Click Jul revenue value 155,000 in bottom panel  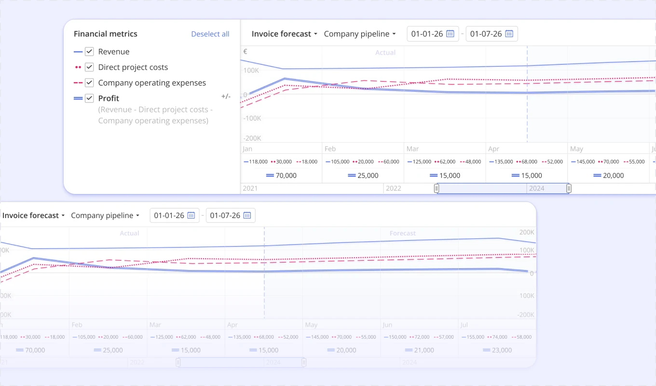pos(474,337)
